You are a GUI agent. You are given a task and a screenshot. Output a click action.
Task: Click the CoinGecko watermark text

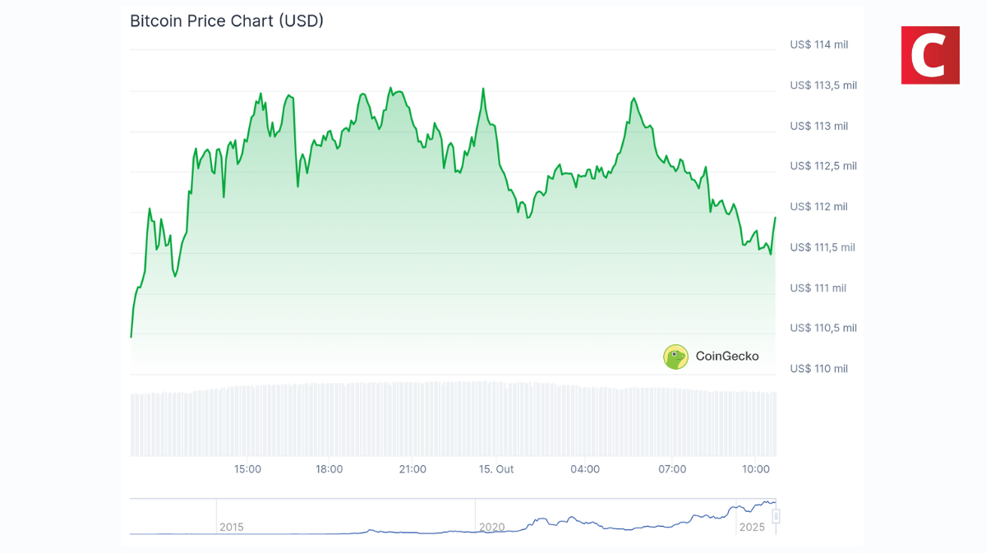point(727,357)
